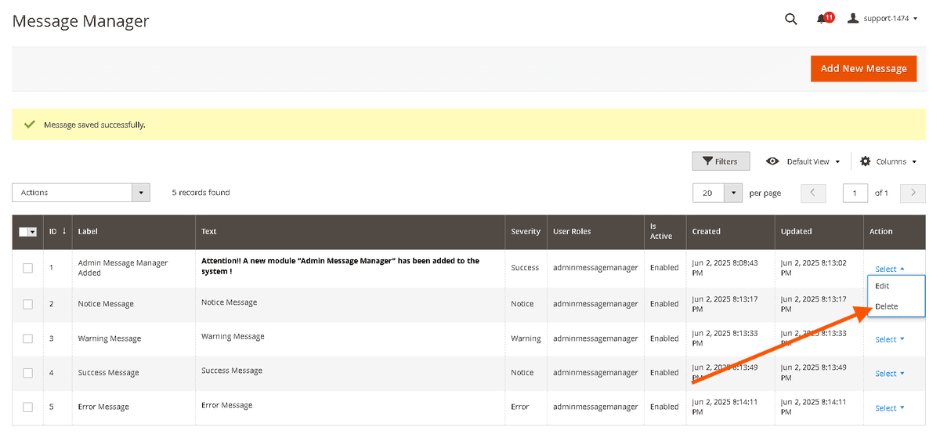
Task: Choose Edit from the action menu
Action: pos(883,286)
